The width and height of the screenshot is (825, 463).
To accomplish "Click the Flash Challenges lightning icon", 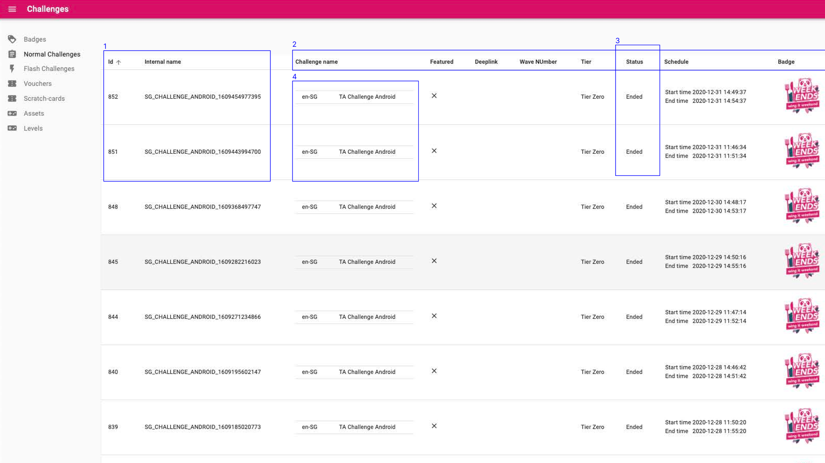I will [x=12, y=69].
